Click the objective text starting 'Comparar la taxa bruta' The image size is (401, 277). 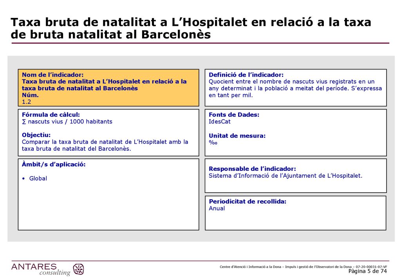coord(105,145)
